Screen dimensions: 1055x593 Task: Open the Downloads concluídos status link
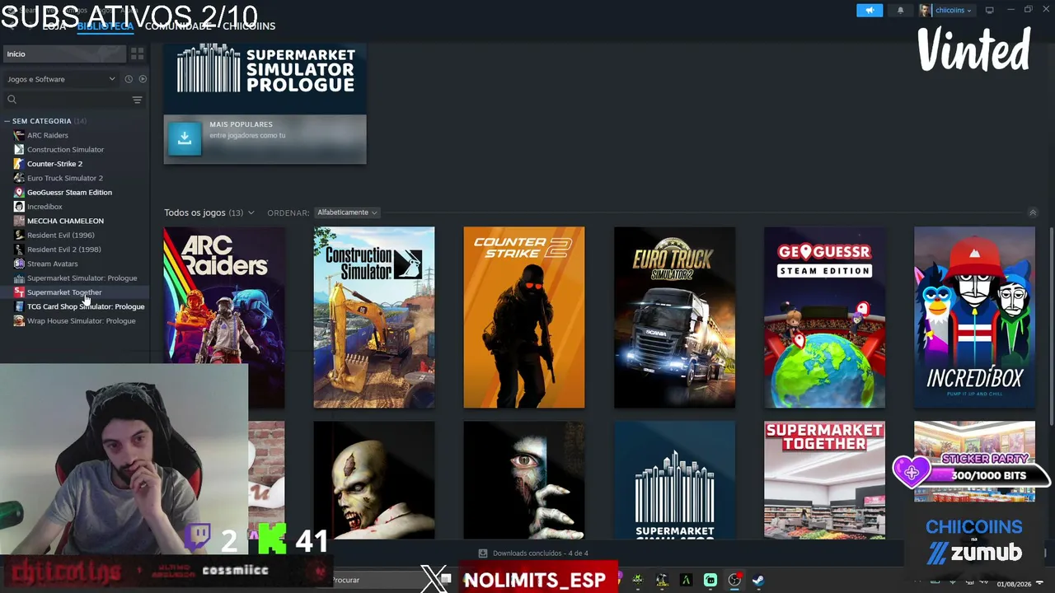point(534,553)
